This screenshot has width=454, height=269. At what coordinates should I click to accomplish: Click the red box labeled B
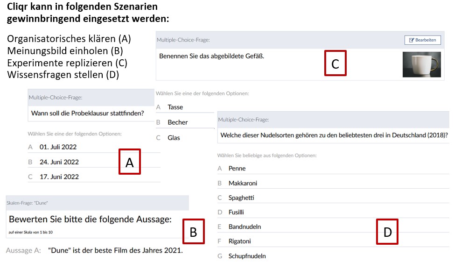[x=193, y=231]
